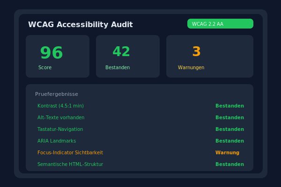Open the Kontrast (4.5:1 min) result

pyautogui.click(x=60, y=106)
